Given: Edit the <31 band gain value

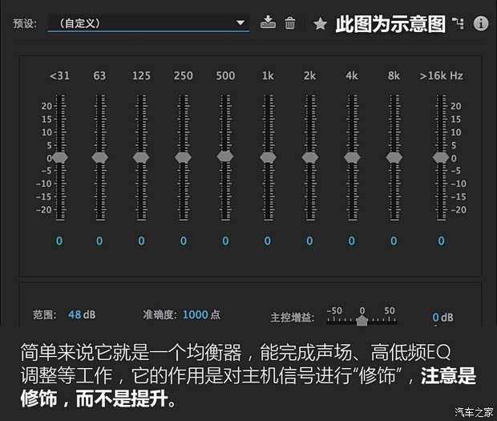Looking at the screenshot, I should pos(59,241).
